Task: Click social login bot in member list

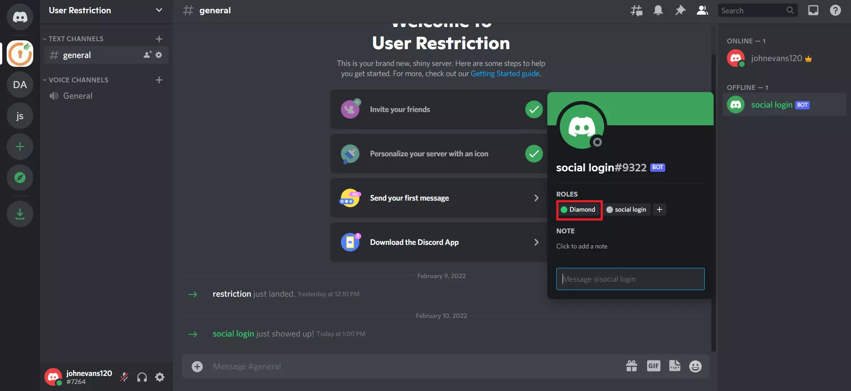Action: click(784, 105)
